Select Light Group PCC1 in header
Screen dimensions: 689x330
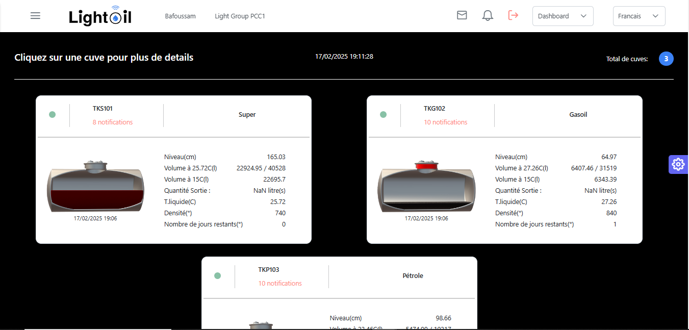[240, 16]
